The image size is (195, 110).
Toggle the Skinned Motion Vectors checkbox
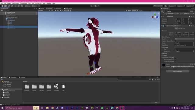point(175,59)
